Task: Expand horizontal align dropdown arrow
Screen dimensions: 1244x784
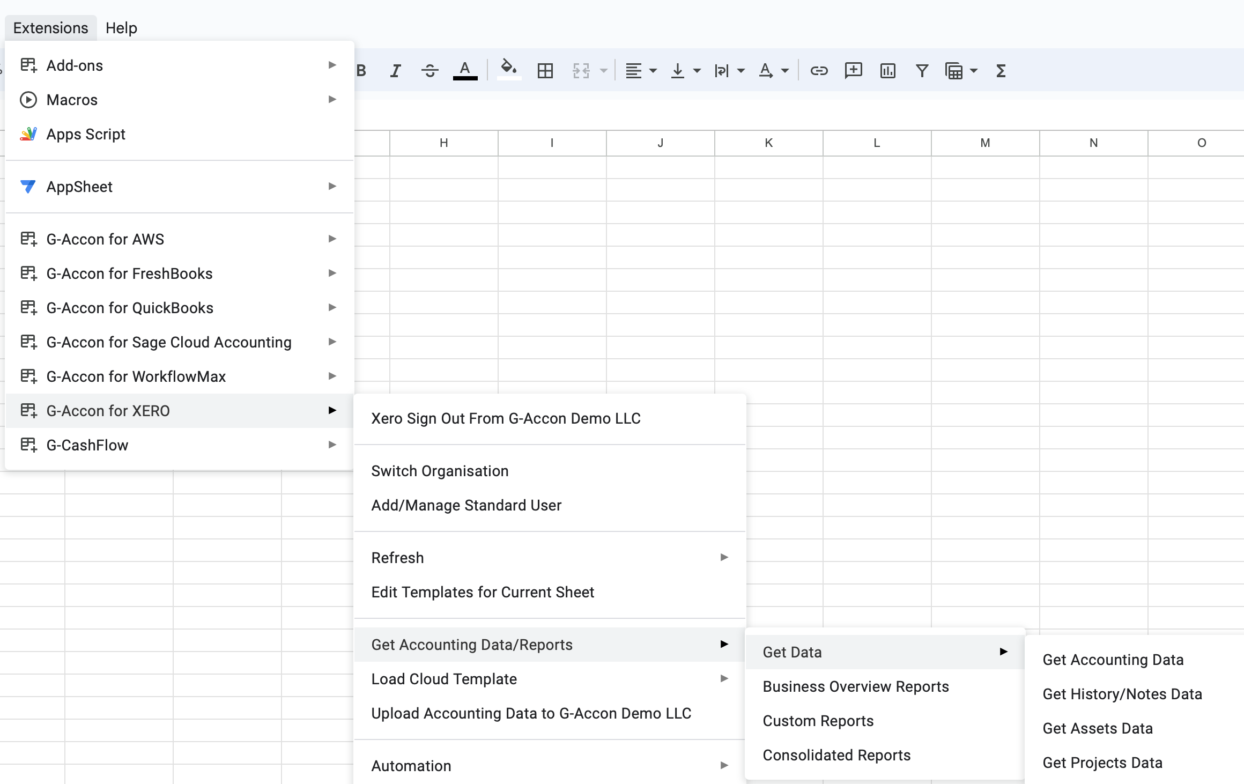Action: 653,71
